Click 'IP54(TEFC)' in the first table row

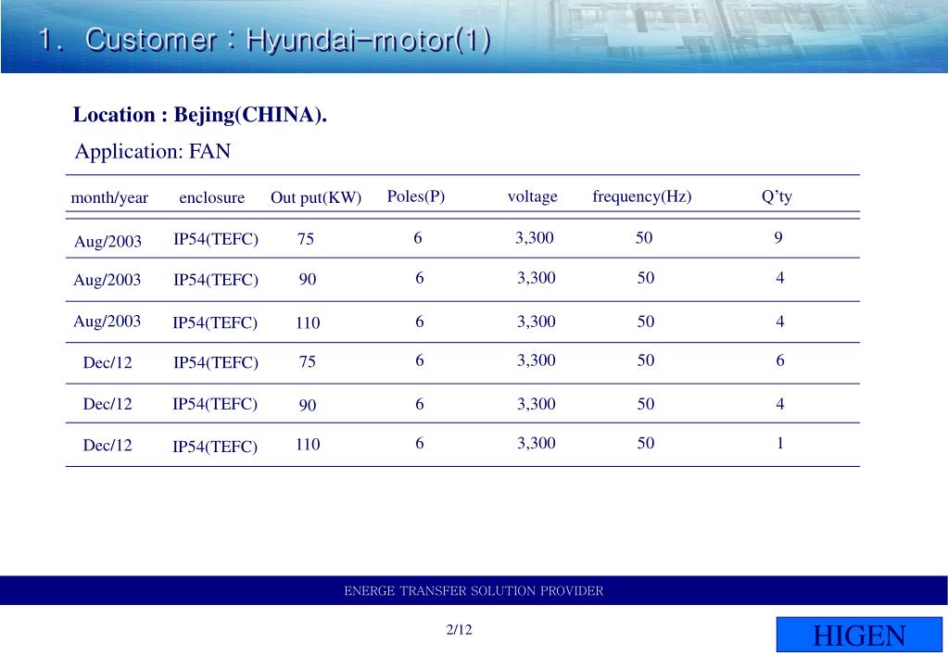(x=216, y=239)
